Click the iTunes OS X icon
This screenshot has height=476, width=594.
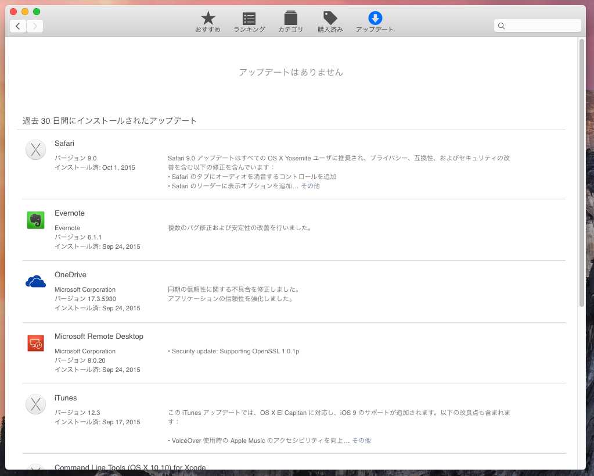point(35,405)
